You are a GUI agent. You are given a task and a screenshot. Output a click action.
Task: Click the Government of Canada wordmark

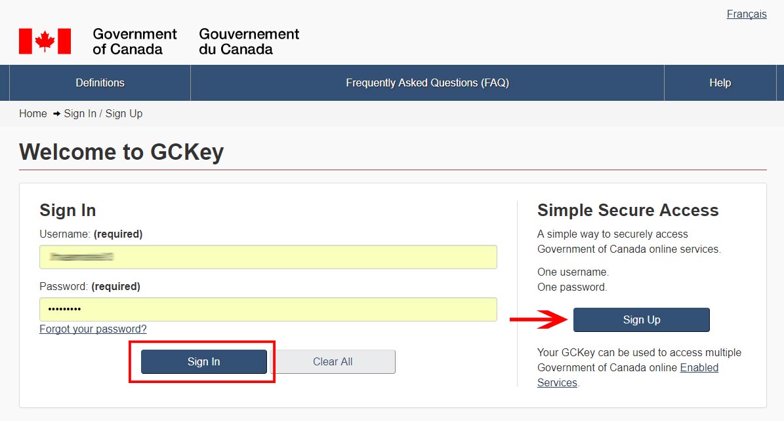click(134, 41)
